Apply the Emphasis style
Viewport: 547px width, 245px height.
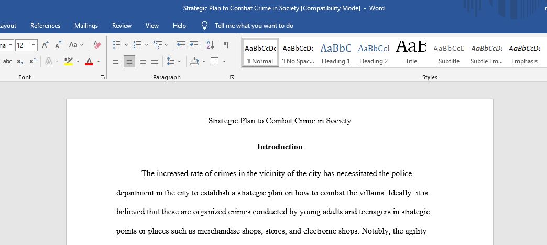(x=524, y=52)
